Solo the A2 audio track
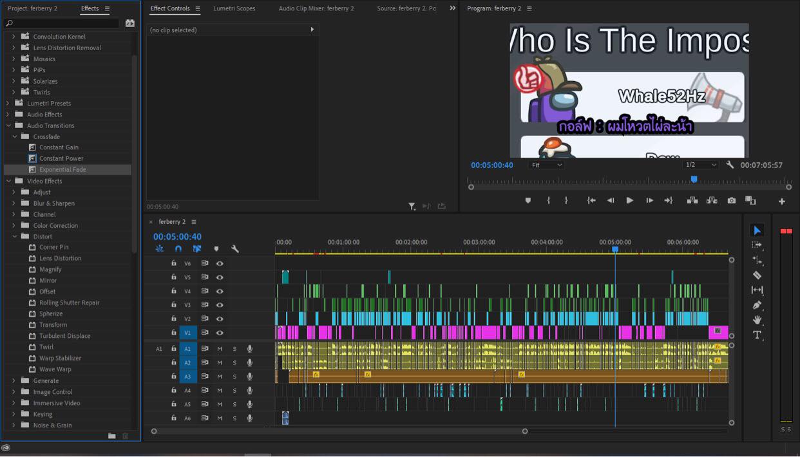Screen dimensions: 800x457 pos(234,363)
